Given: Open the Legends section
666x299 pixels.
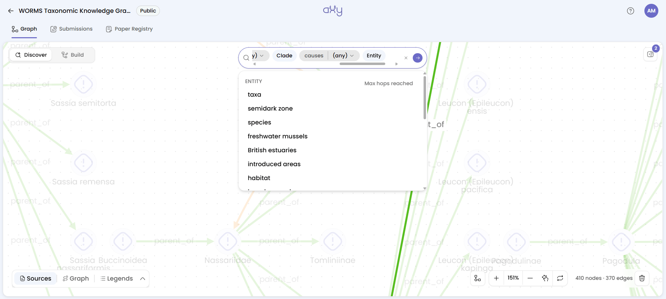Looking at the screenshot, I should coord(117,278).
